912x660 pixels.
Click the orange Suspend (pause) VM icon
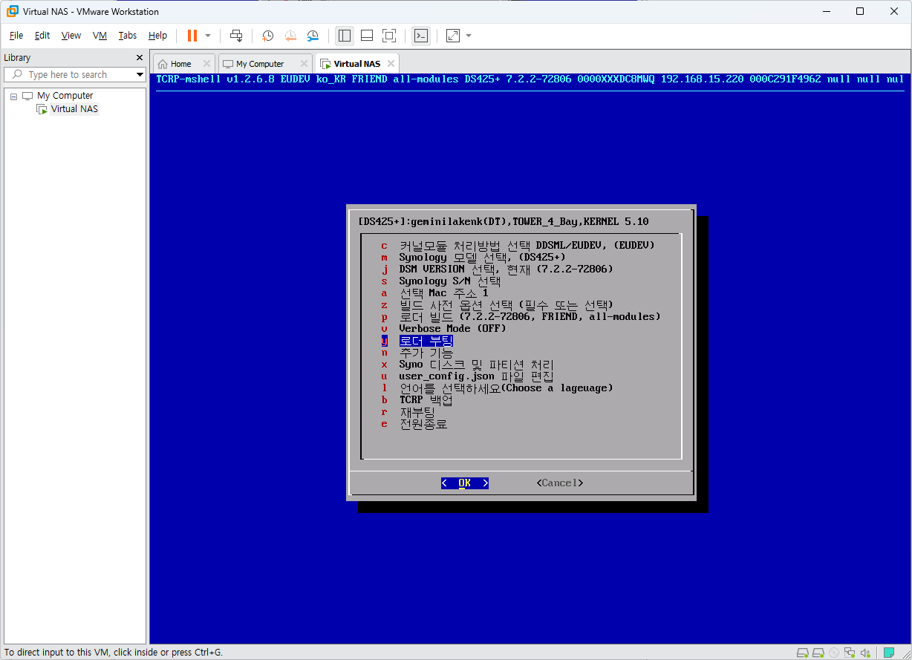click(192, 36)
